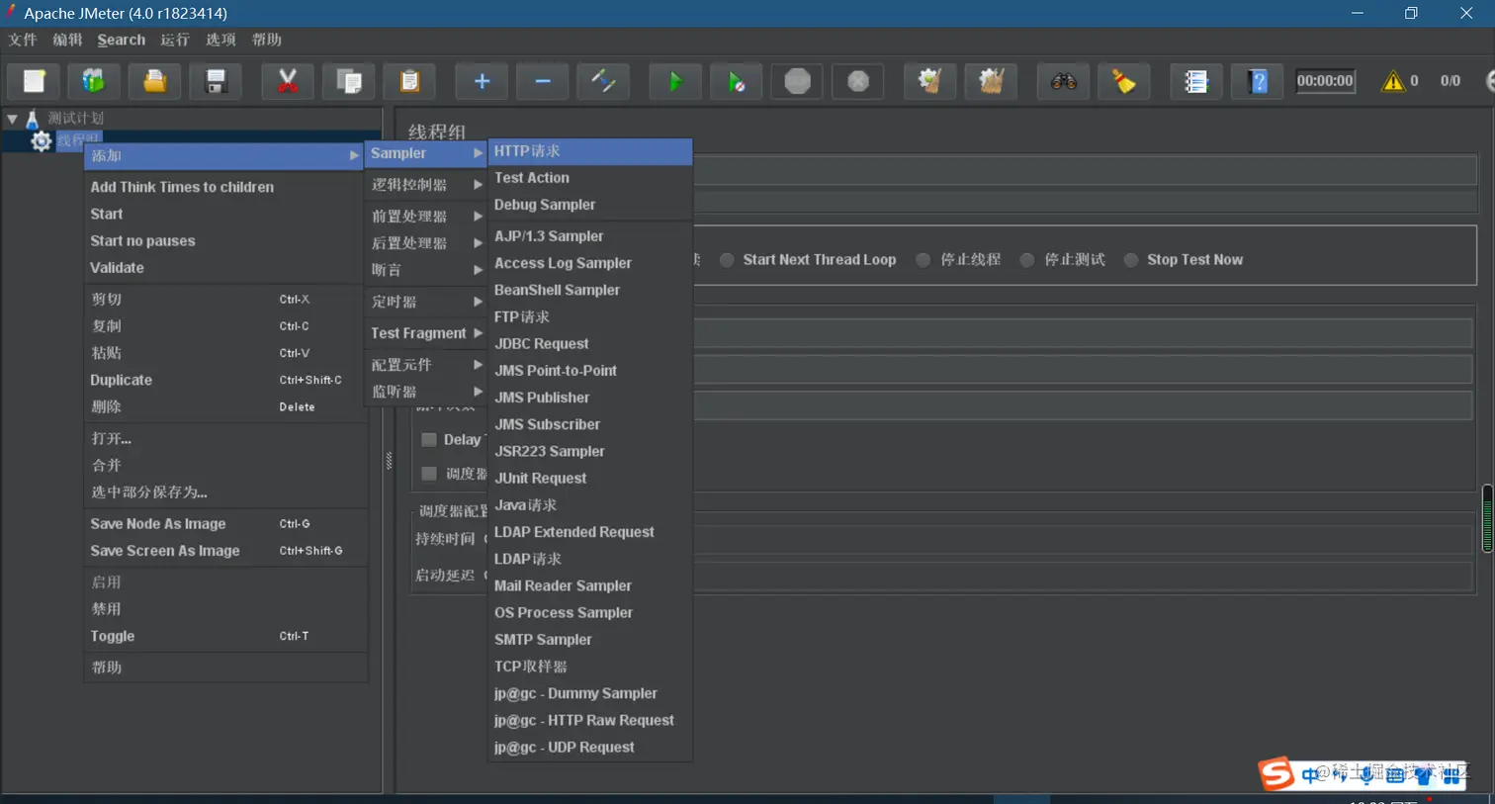The height and width of the screenshot is (804, 1495).
Task: Click the New test plan icon
Action: point(35,81)
